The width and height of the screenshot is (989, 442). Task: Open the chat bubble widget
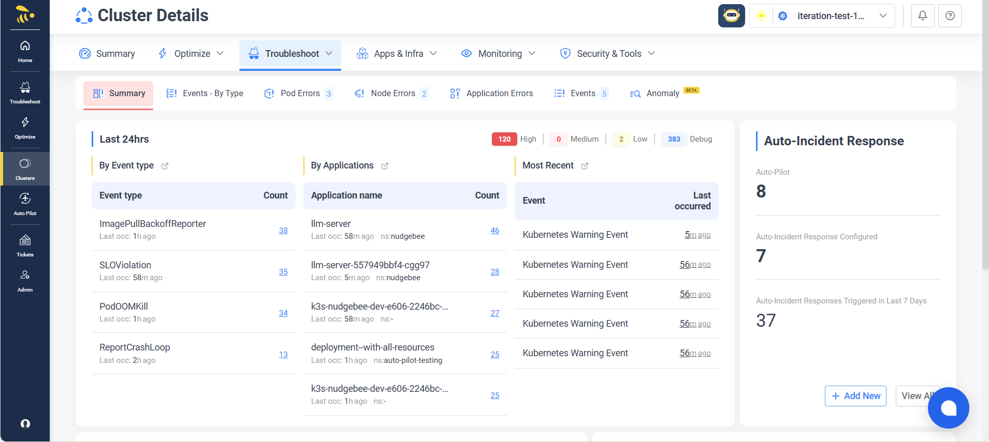click(948, 408)
